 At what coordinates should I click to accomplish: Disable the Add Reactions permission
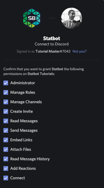[6, 168]
